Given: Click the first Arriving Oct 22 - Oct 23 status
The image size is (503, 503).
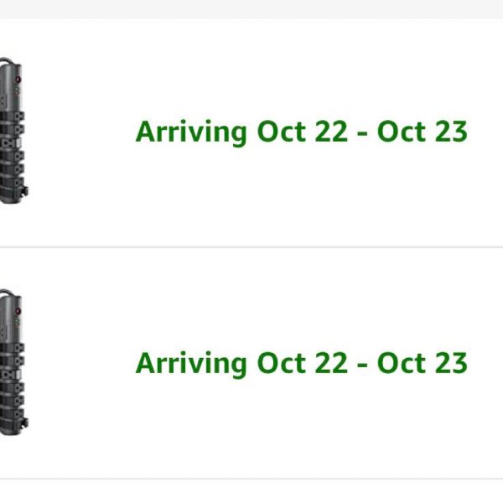Looking at the screenshot, I should 301,132.
